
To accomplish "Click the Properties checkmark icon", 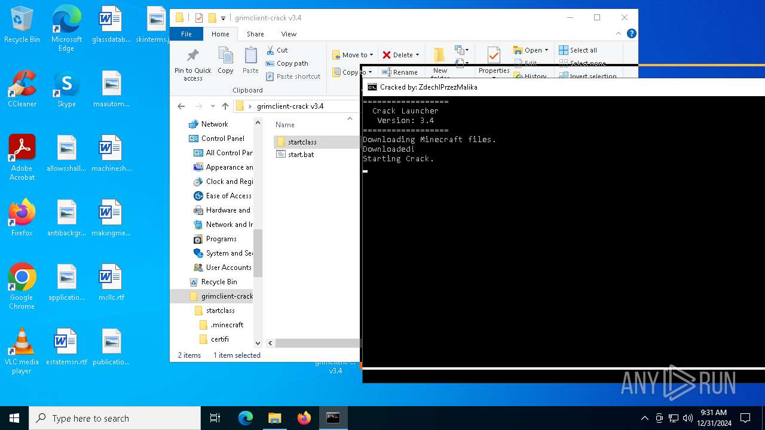I will pyautogui.click(x=494, y=56).
